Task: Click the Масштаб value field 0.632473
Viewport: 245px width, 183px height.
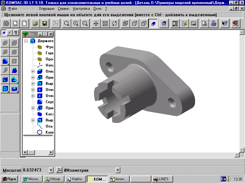Action: (36, 170)
